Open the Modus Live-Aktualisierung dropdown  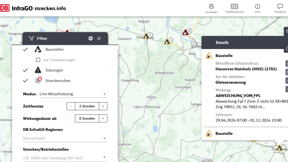point(73,94)
